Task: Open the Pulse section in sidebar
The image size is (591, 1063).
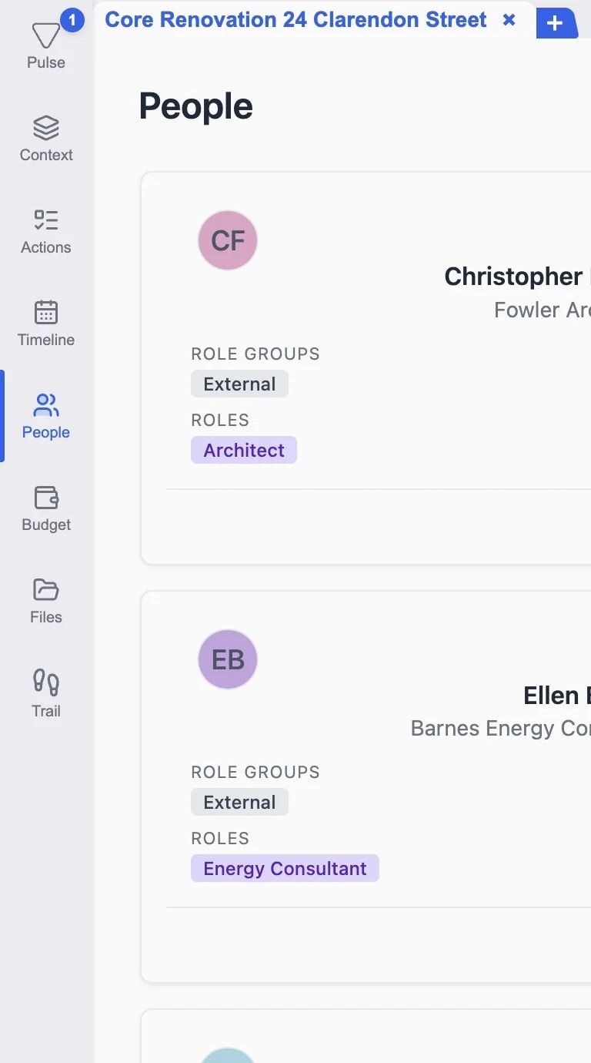Action: [46, 45]
